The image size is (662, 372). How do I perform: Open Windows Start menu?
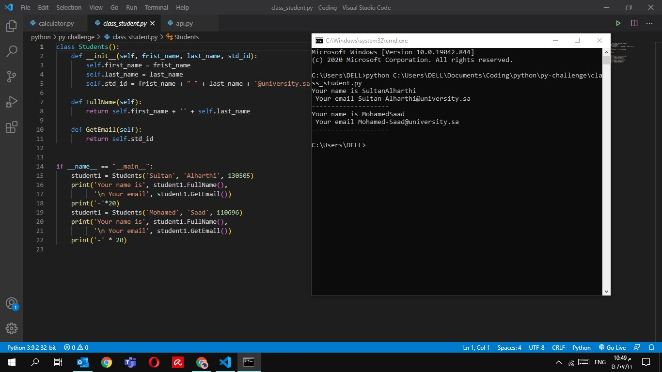tap(12, 362)
